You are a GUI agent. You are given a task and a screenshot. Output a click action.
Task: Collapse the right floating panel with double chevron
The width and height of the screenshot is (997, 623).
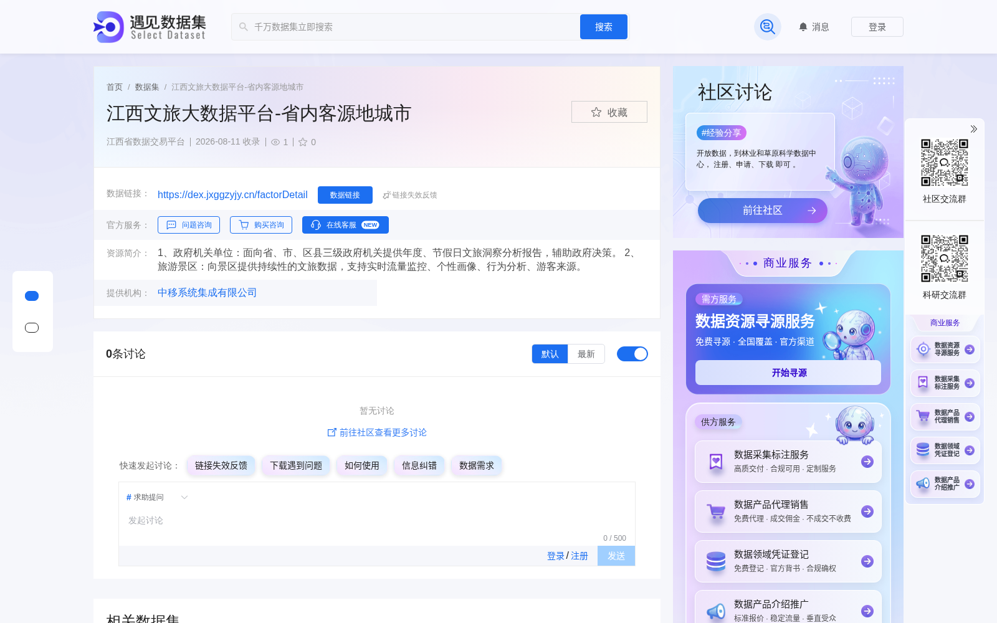(973, 129)
